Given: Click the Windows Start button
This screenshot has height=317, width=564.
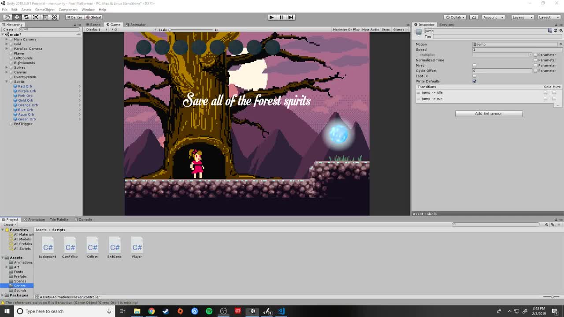Looking at the screenshot, I should point(7,311).
